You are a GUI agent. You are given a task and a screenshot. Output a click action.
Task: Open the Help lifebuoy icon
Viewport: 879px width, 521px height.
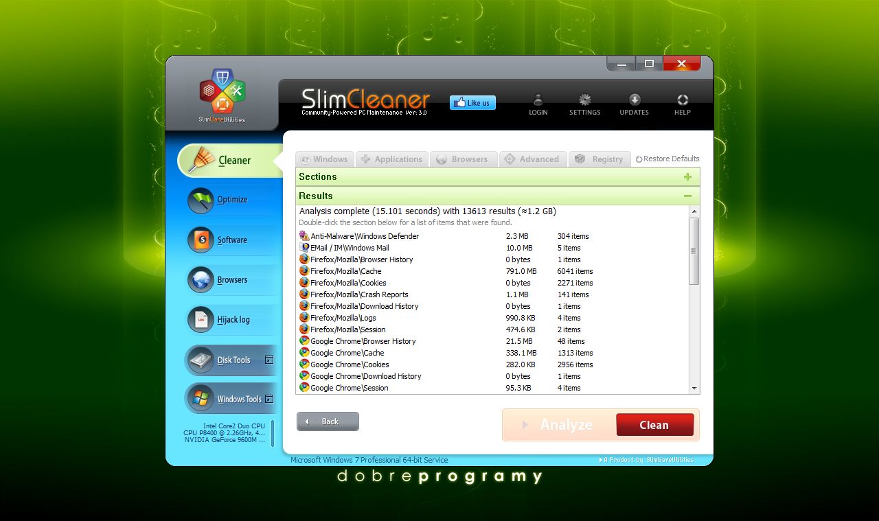tap(682, 104)
